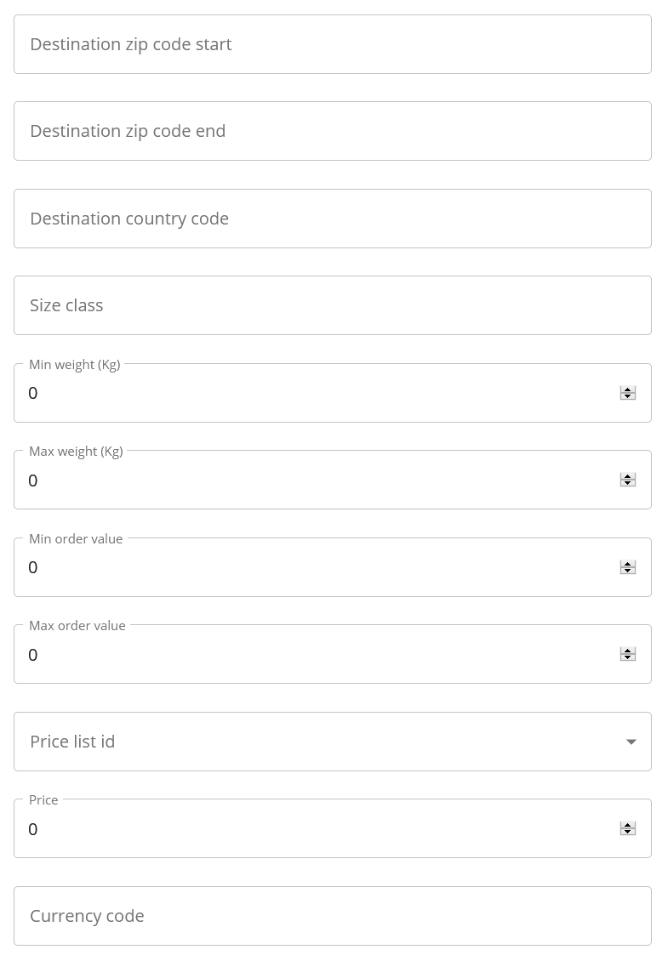Select the Destination country code input
The image size is (668, 961).
(332, 219)
